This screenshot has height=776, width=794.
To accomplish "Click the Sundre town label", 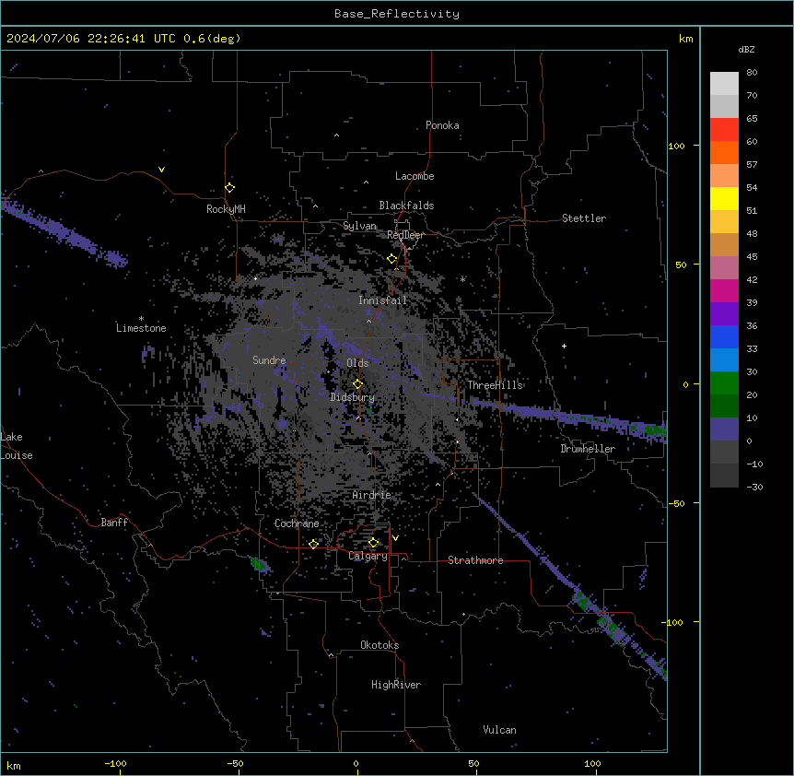I will click(x=269, y=360).
